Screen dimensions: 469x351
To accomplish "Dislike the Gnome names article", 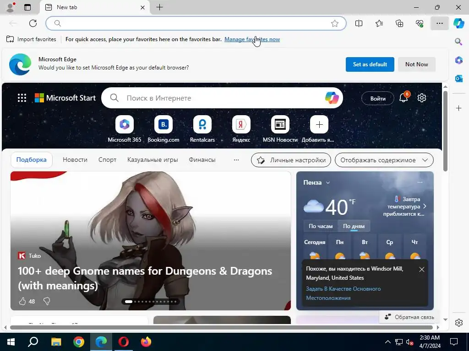I will click(x=47, y=301).
